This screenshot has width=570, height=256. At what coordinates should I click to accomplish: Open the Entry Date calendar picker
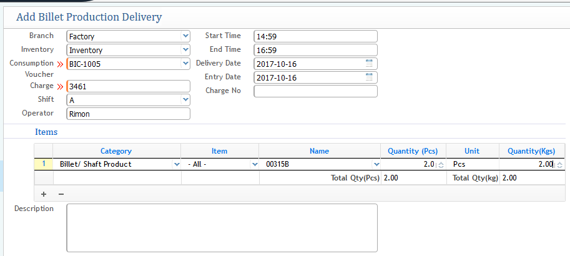click(x=369, y=77)
